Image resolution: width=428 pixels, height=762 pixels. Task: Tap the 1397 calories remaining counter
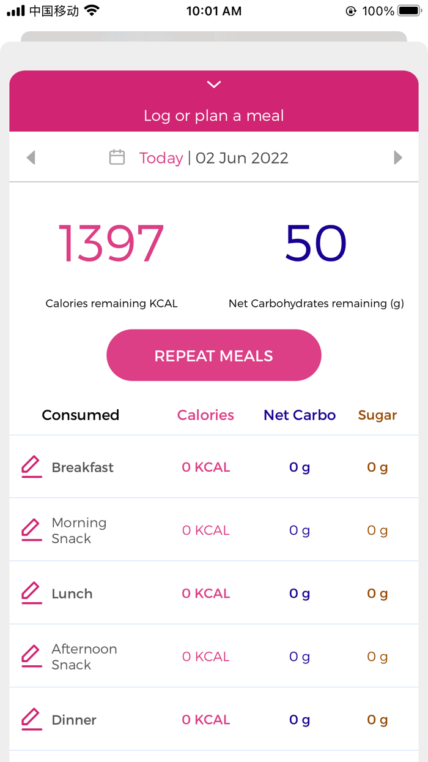tap(111, 243)
